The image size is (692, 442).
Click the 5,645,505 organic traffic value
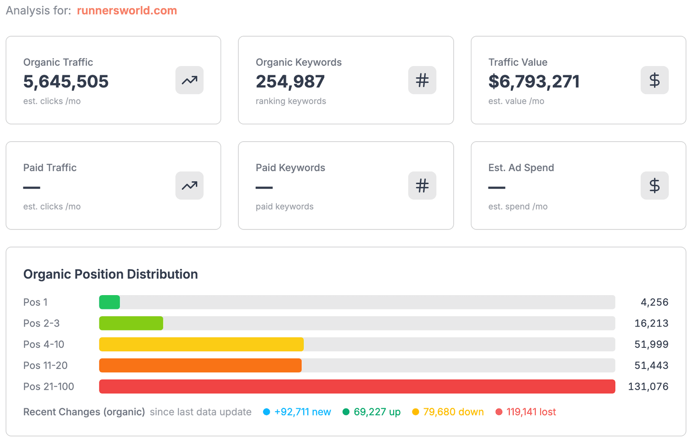pyautogui.click(x=66, y=82)
